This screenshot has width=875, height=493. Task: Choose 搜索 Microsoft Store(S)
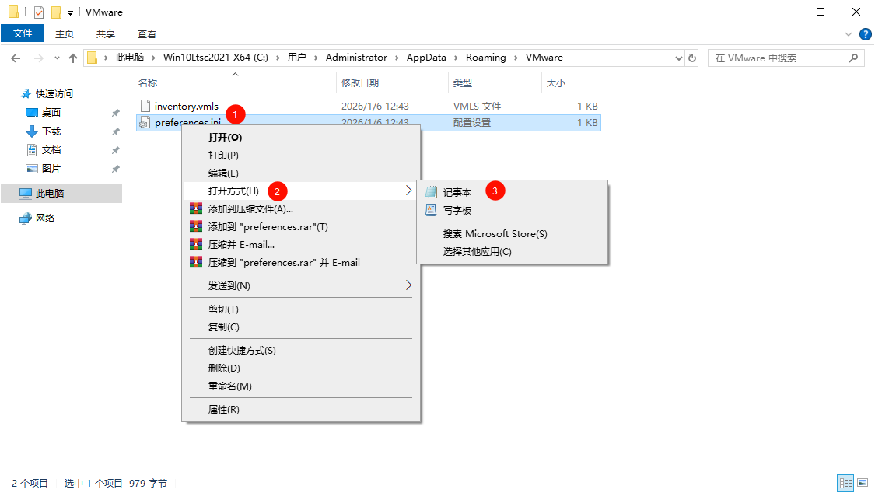[512, 234]
